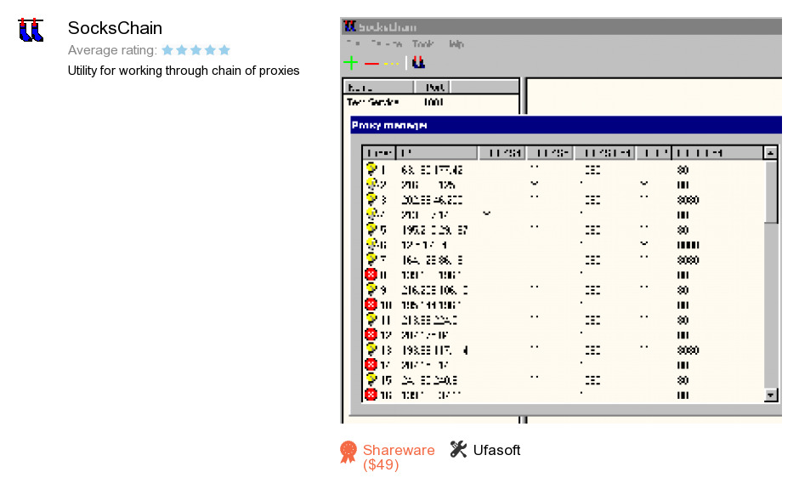The image size is (799, 495).
Task: Click port 80 in proxy row 1
Action: tap(683, 170)
